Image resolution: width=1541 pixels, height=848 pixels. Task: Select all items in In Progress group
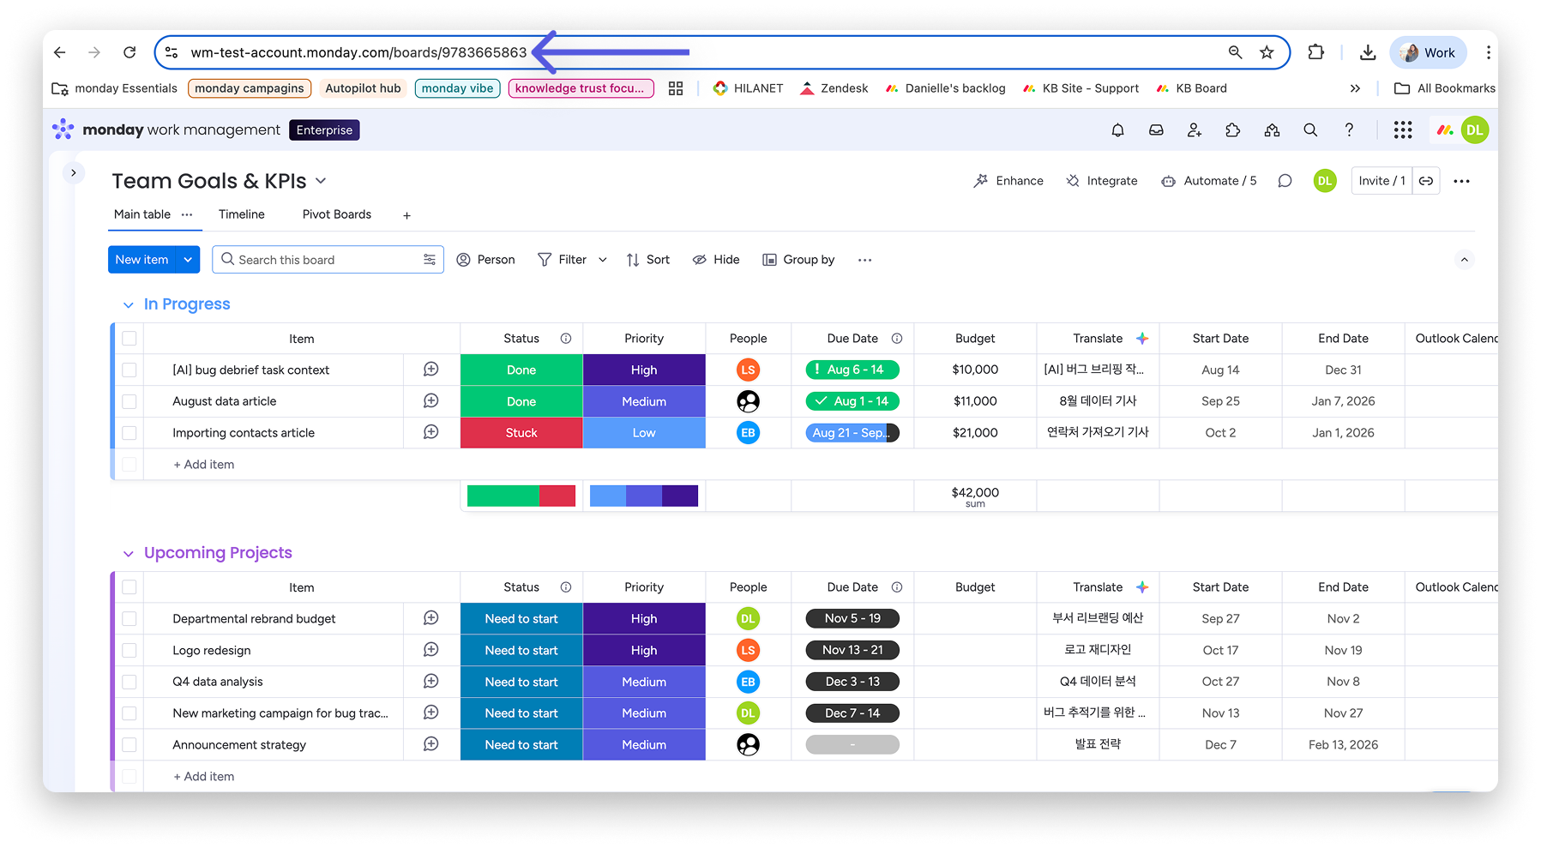[129, 339]
